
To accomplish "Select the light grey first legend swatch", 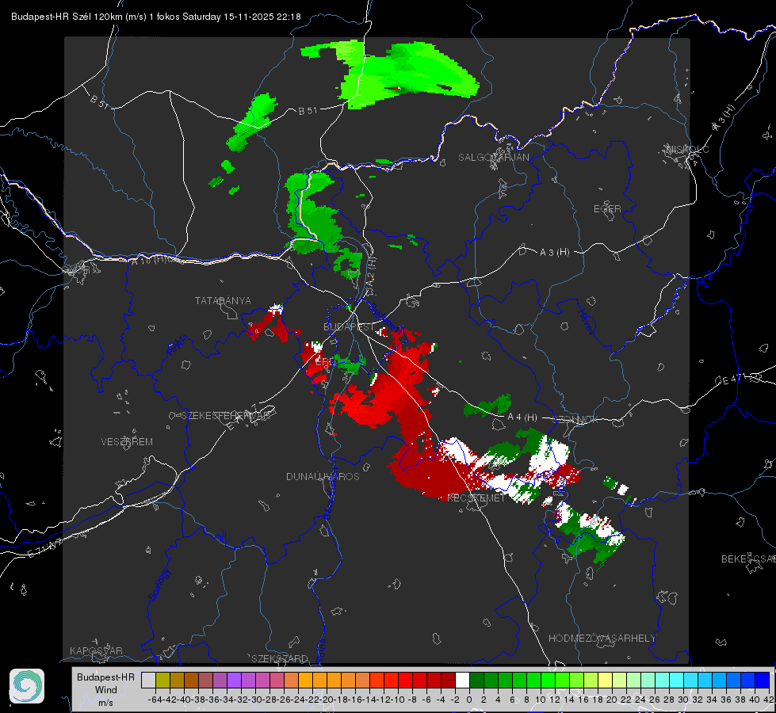I will coord(148,680).
